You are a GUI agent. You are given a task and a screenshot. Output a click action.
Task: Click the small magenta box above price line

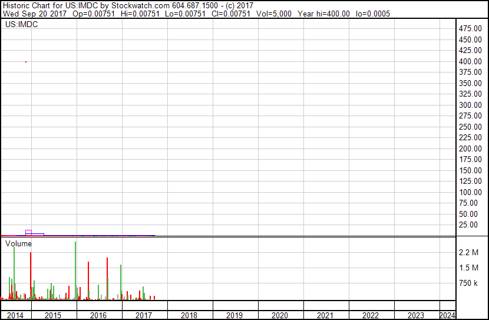pos(28,232)
